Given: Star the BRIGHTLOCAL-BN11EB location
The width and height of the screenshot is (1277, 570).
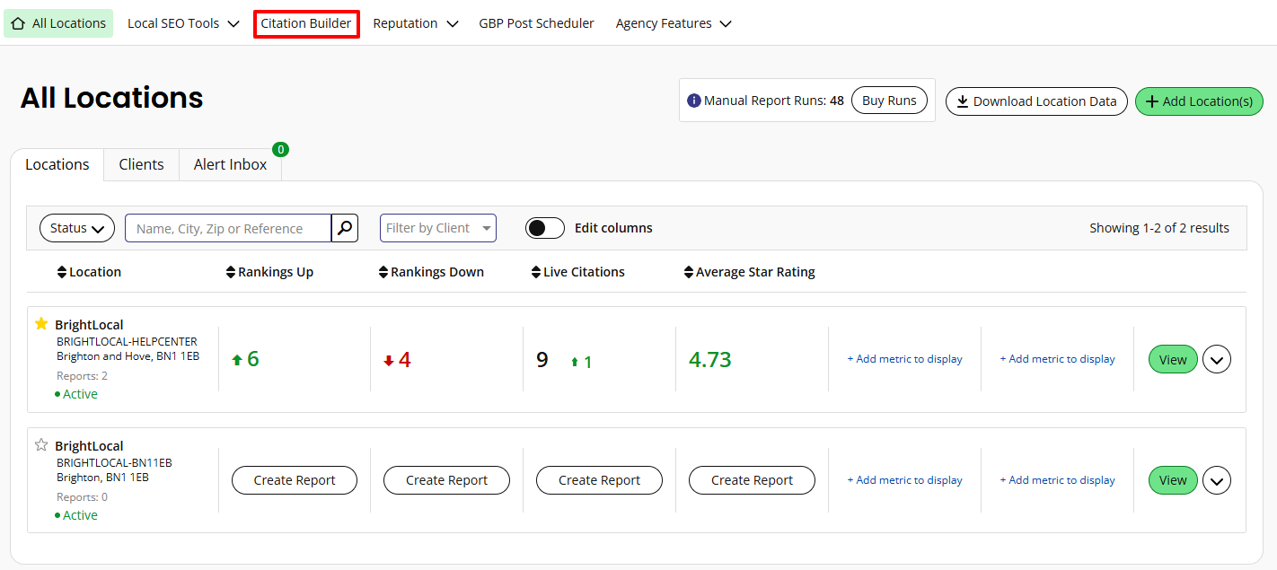Looking at the screenshot, I should [40, 444].
